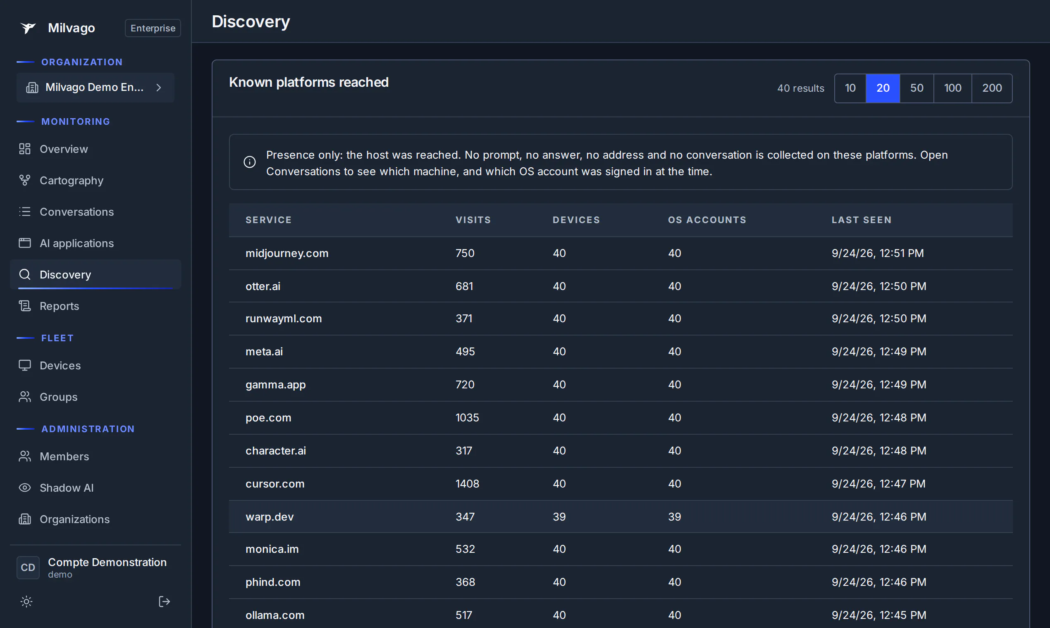Click the 40 results count label
Image resolution: width=1050 pixels, height=628 pixels.
[801, 88]
